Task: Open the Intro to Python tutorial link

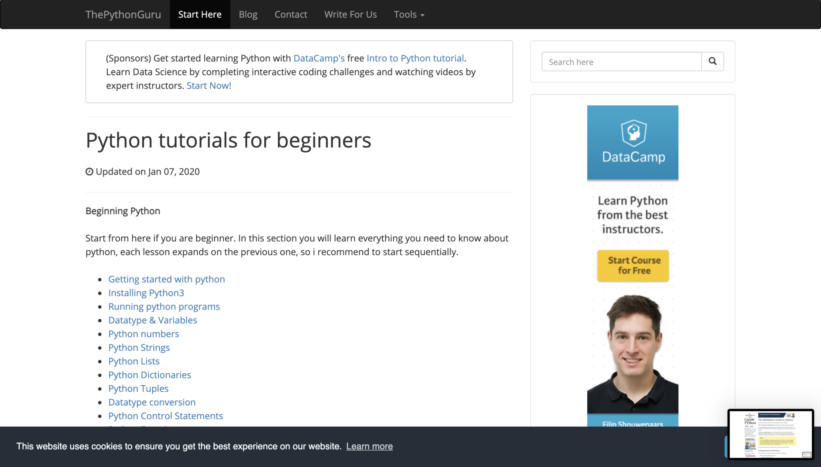Action: (x=415, y=58)
